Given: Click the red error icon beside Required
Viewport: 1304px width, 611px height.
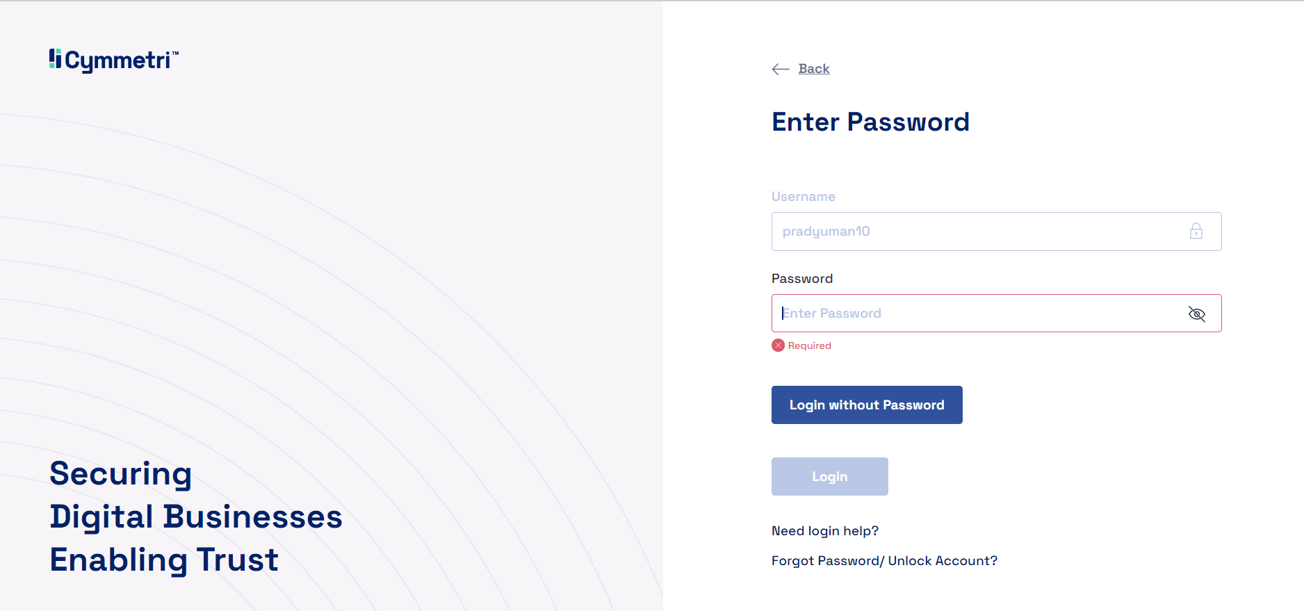Looking at the screenshot, I should click(x=778, y=345).
